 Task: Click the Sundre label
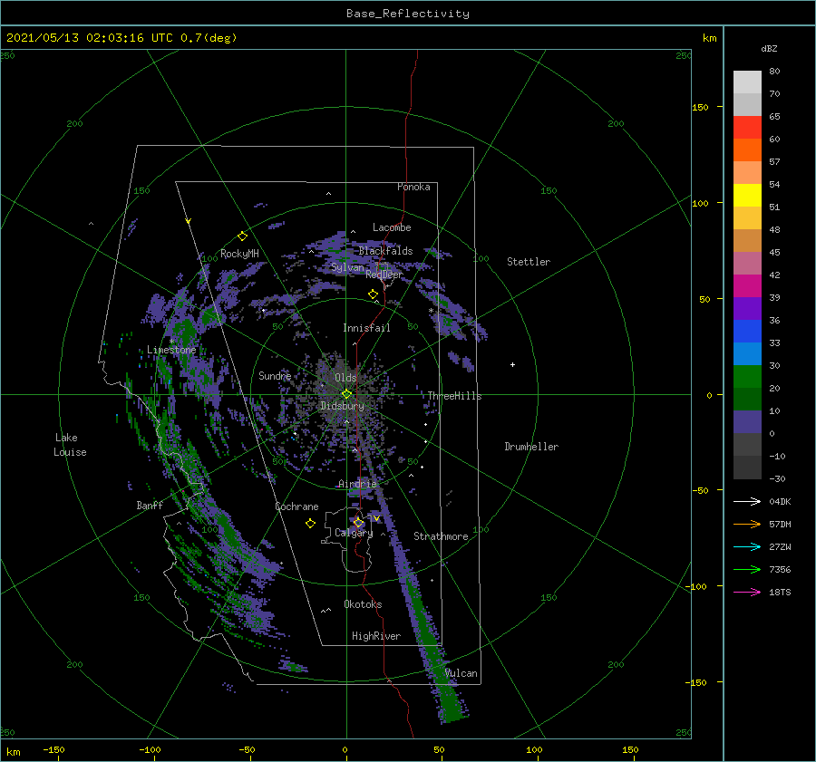275,375
